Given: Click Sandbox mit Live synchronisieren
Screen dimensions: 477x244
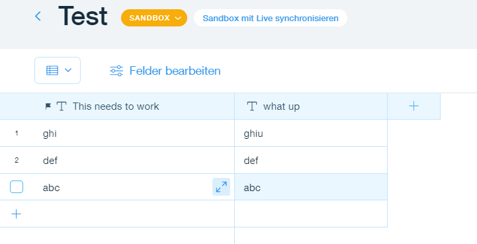Looking at the screenshot, I should (x=271, y=18).
